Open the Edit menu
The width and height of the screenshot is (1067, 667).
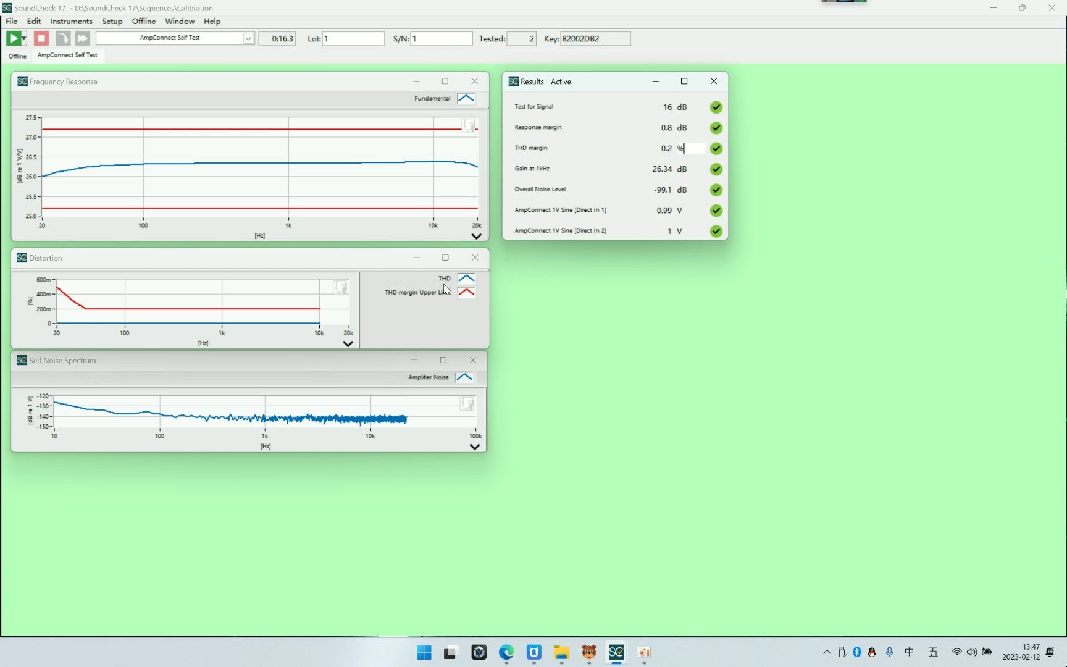coord(34,21)
